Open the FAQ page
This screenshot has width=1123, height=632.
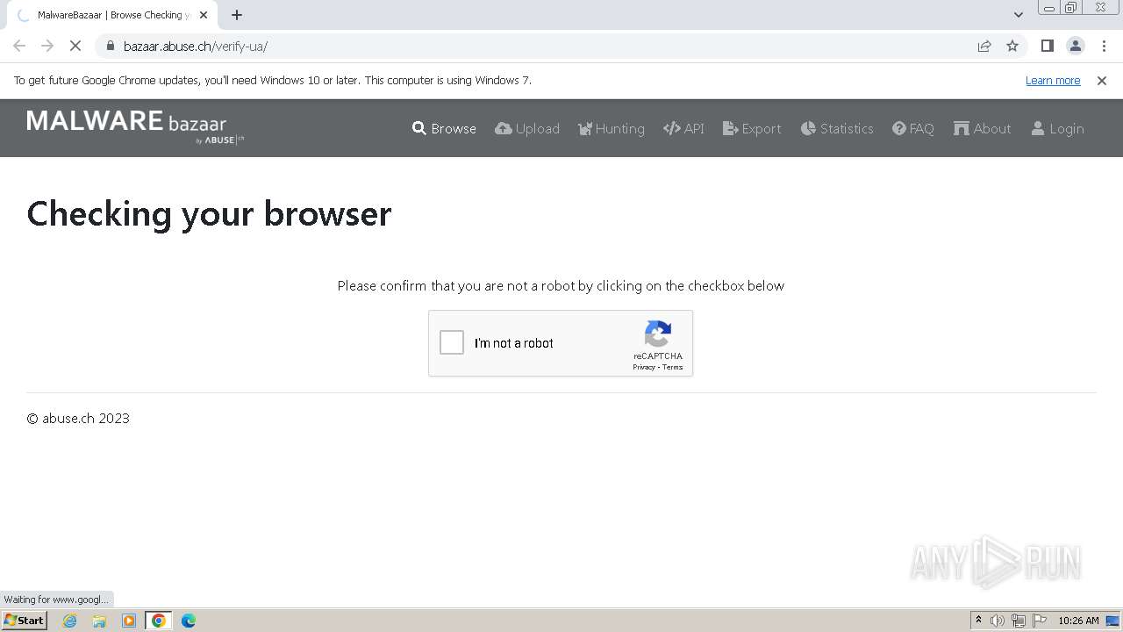[x=913, y=128]
